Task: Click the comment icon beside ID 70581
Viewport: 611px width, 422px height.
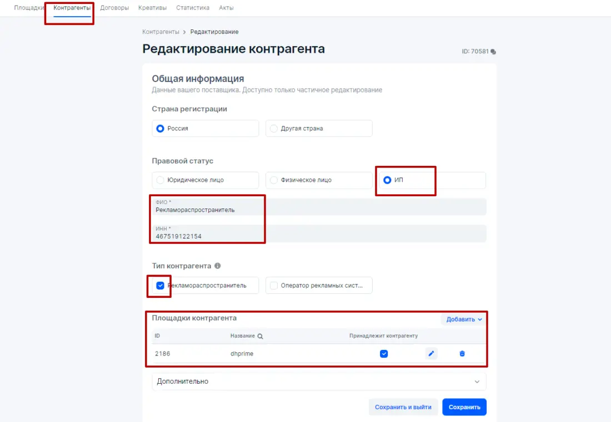Action: [493, 52]
